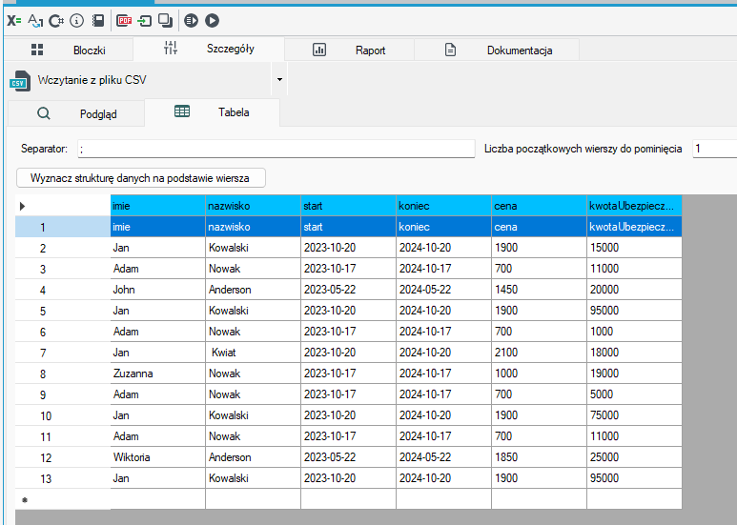Image resolution: width=737 pixels, height=525 pixels.
Task: Open the Raport tab
Action: point(349,50)
